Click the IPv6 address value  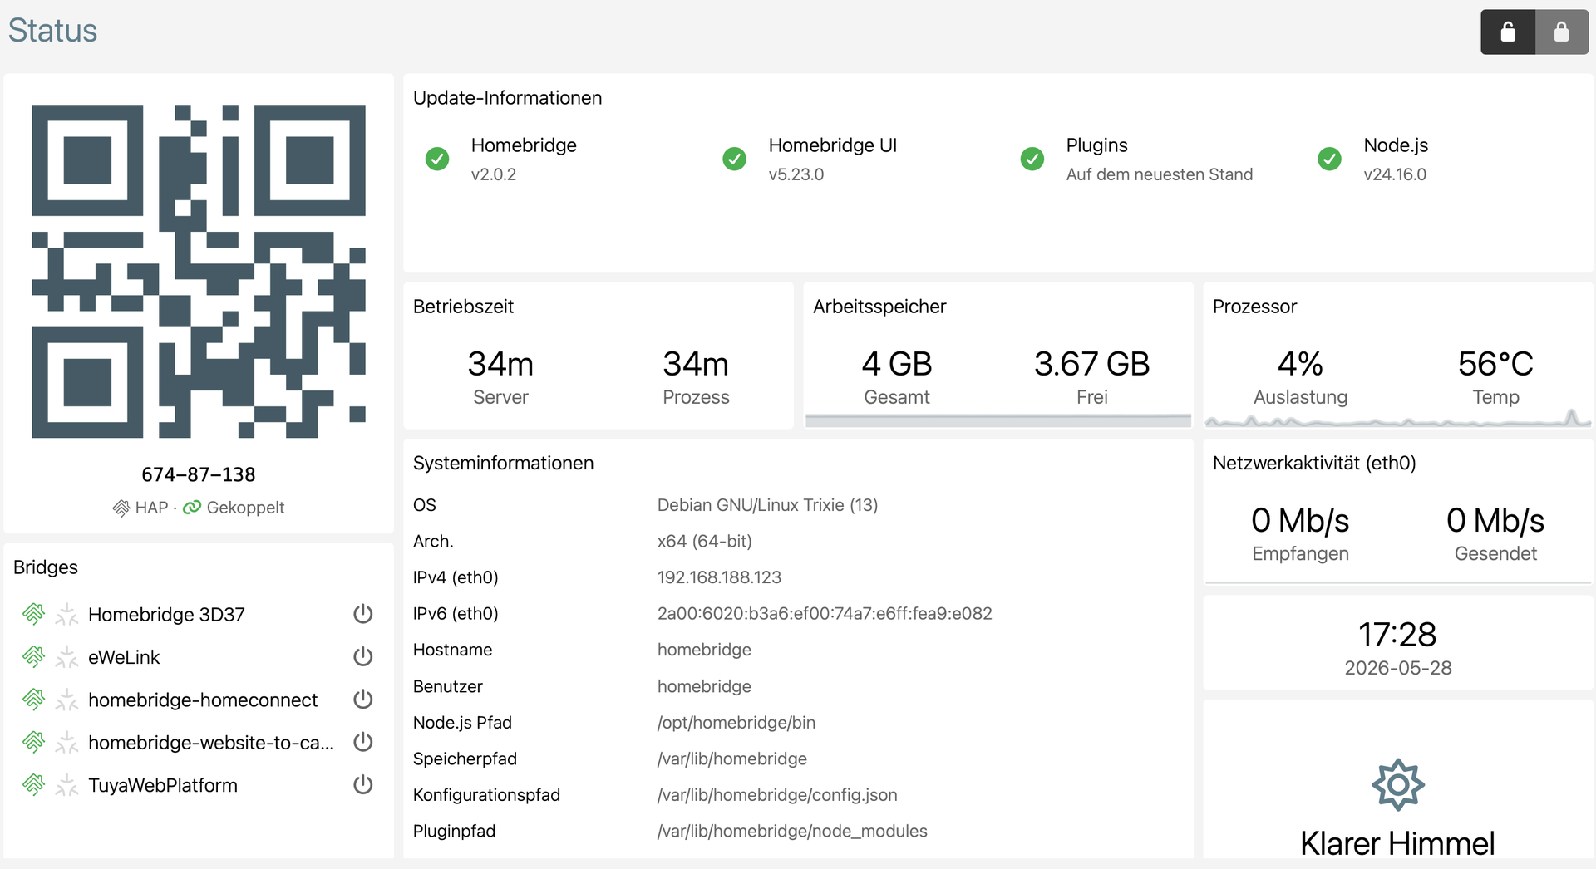[x=825, y=614]
